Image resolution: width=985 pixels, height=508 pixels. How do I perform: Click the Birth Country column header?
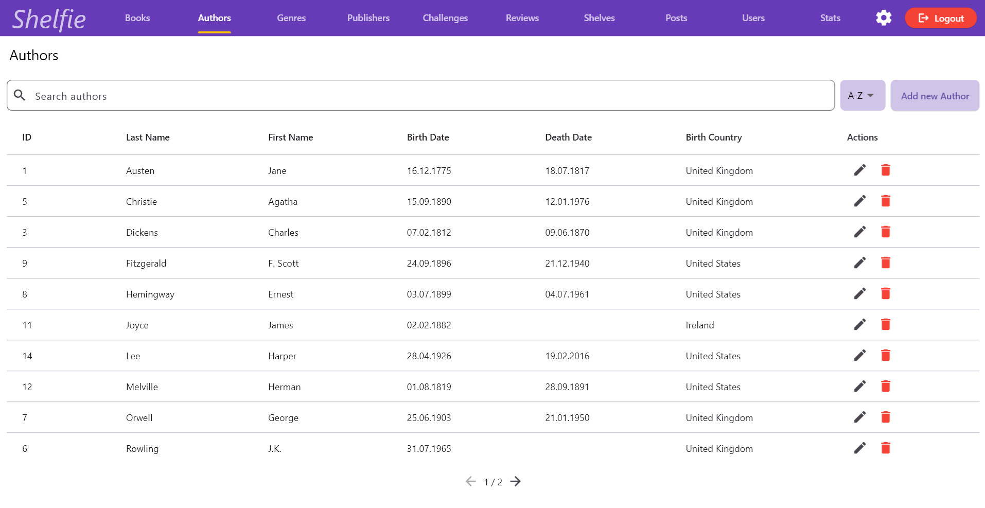(x=713, y=137)
